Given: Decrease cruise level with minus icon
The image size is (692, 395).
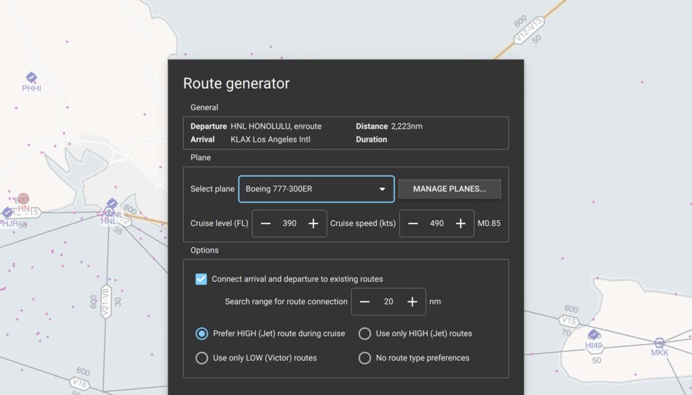Looking at the screenshot, I should coord(266,223).
